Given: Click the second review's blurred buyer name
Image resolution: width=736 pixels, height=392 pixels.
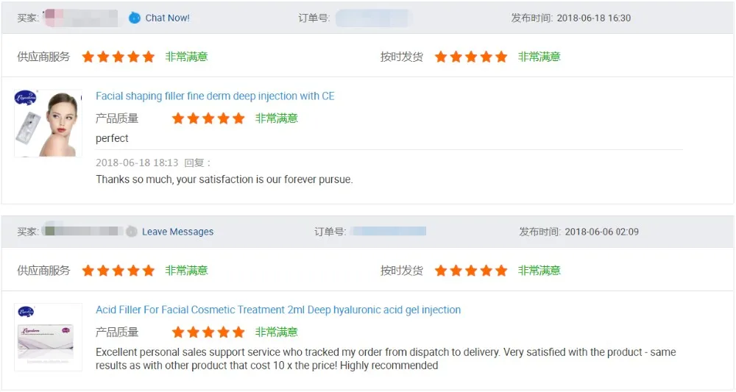Looking at the screenshot, I should click(x=81, y=232).
